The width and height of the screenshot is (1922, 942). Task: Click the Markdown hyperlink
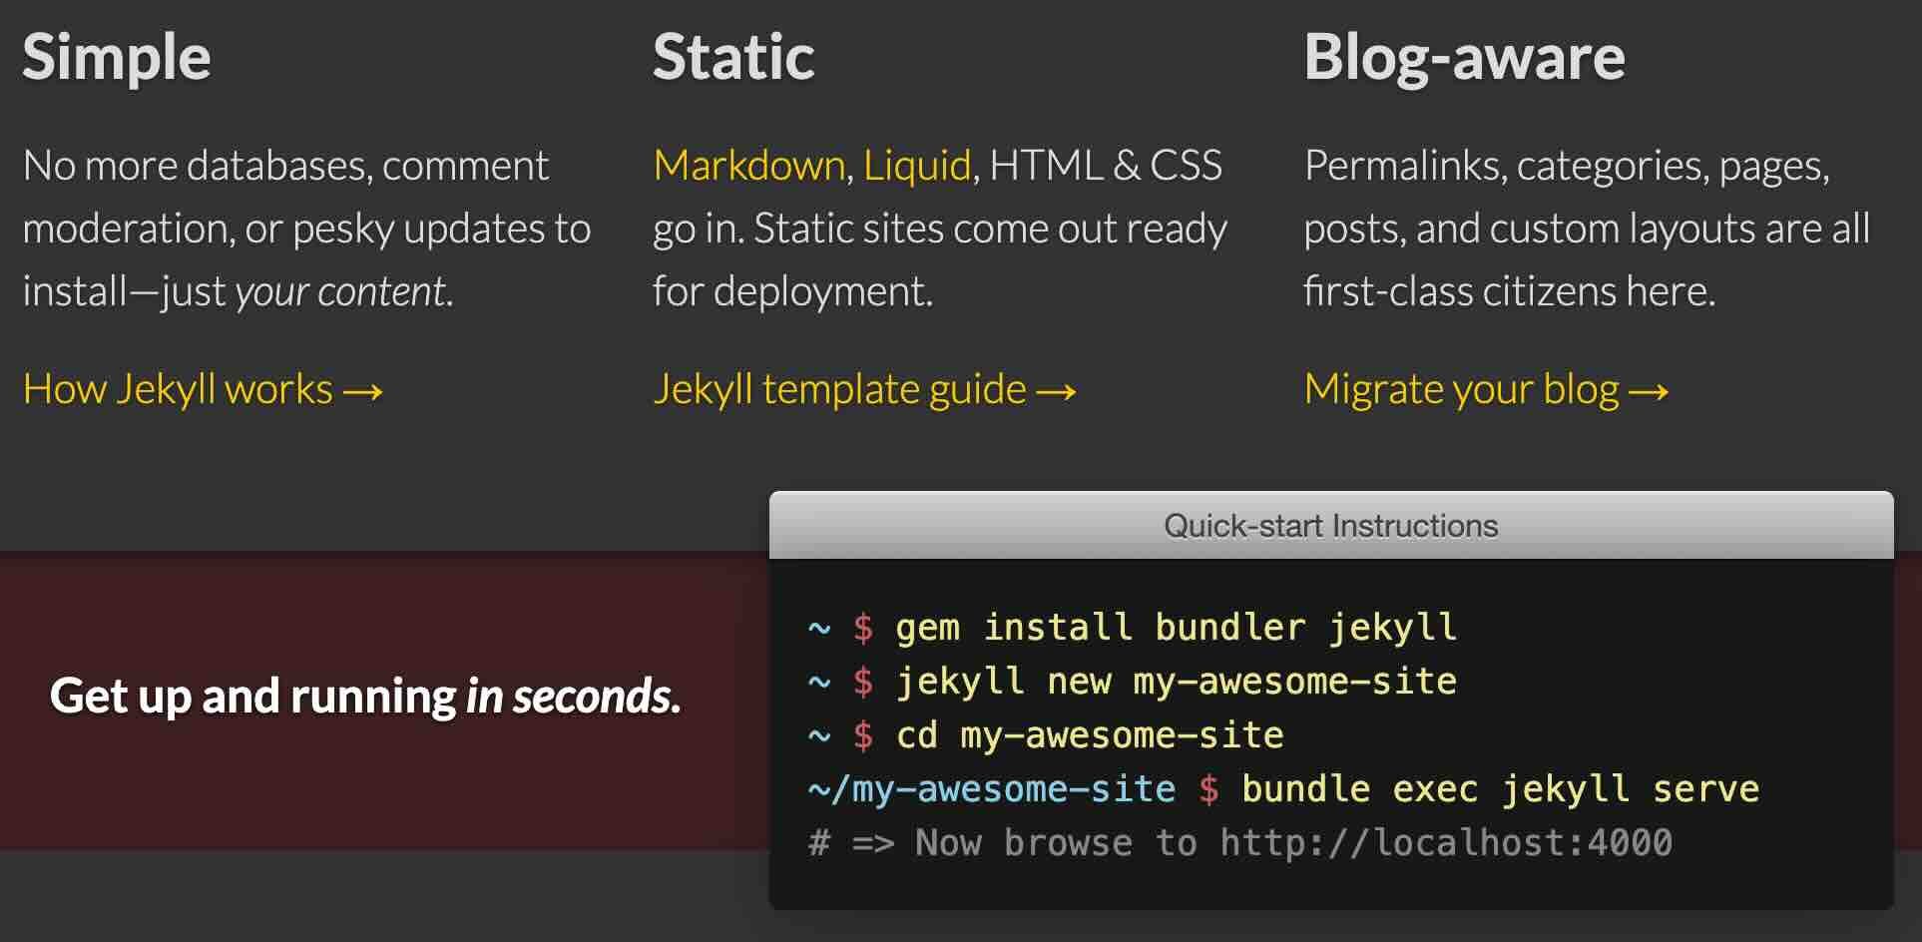tap(746, 166)
